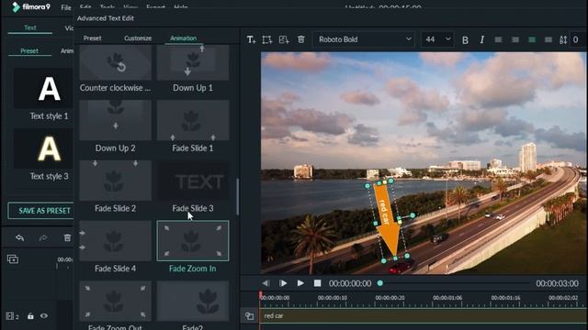Toggle bold text formatting
Viewport: 588px width, 330px height.
click(465, 39)
